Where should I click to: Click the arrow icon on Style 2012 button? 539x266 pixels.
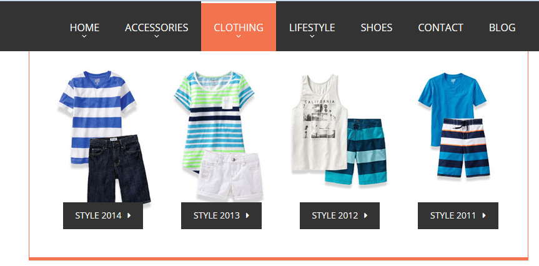click(366, 215)
